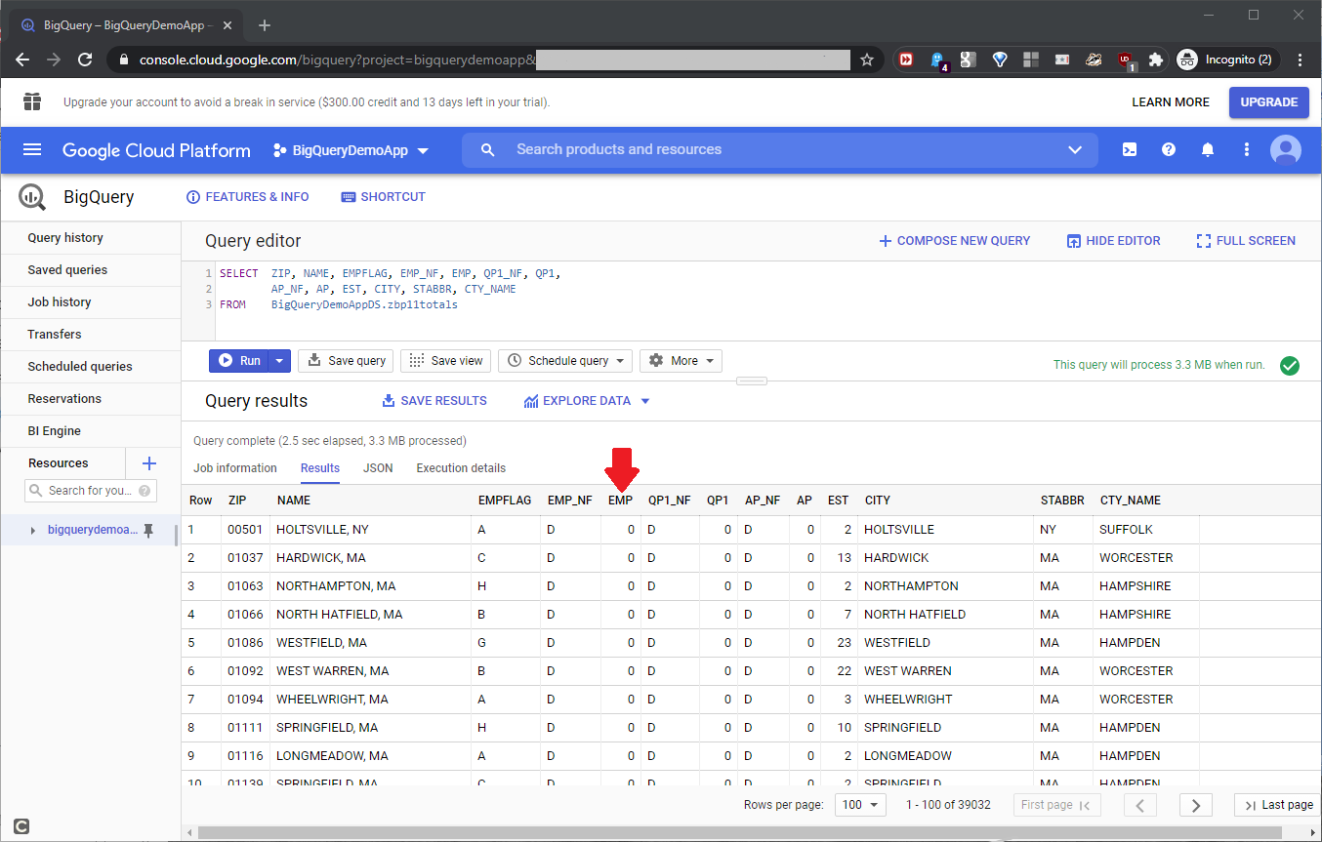Open the three-dot settings menu in header
The image size is (1322, 842).
point(1246,150)
